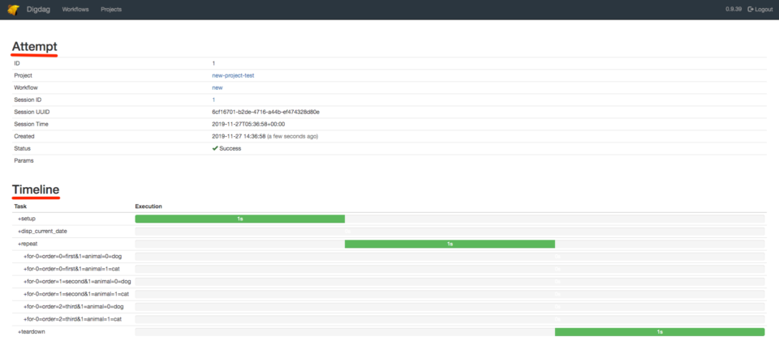Open the Workflows menu item
Image resolution: width=779 pixels, height=349 pixels.
(x=75, y=9)
